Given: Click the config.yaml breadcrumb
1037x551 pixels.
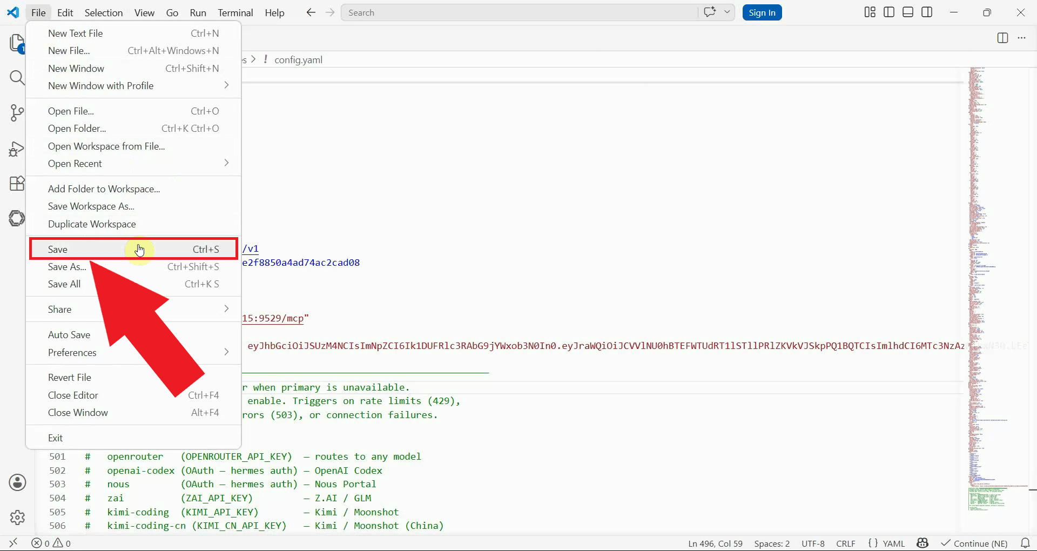Looking at the screenshot, I should click(298, 60).
